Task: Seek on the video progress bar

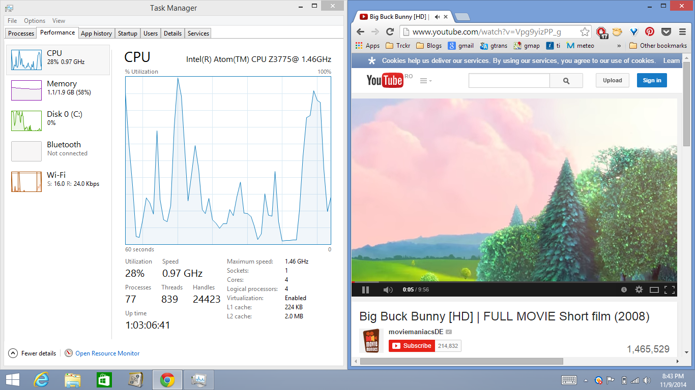Action: pyautogui.click(x=514, y=282)
